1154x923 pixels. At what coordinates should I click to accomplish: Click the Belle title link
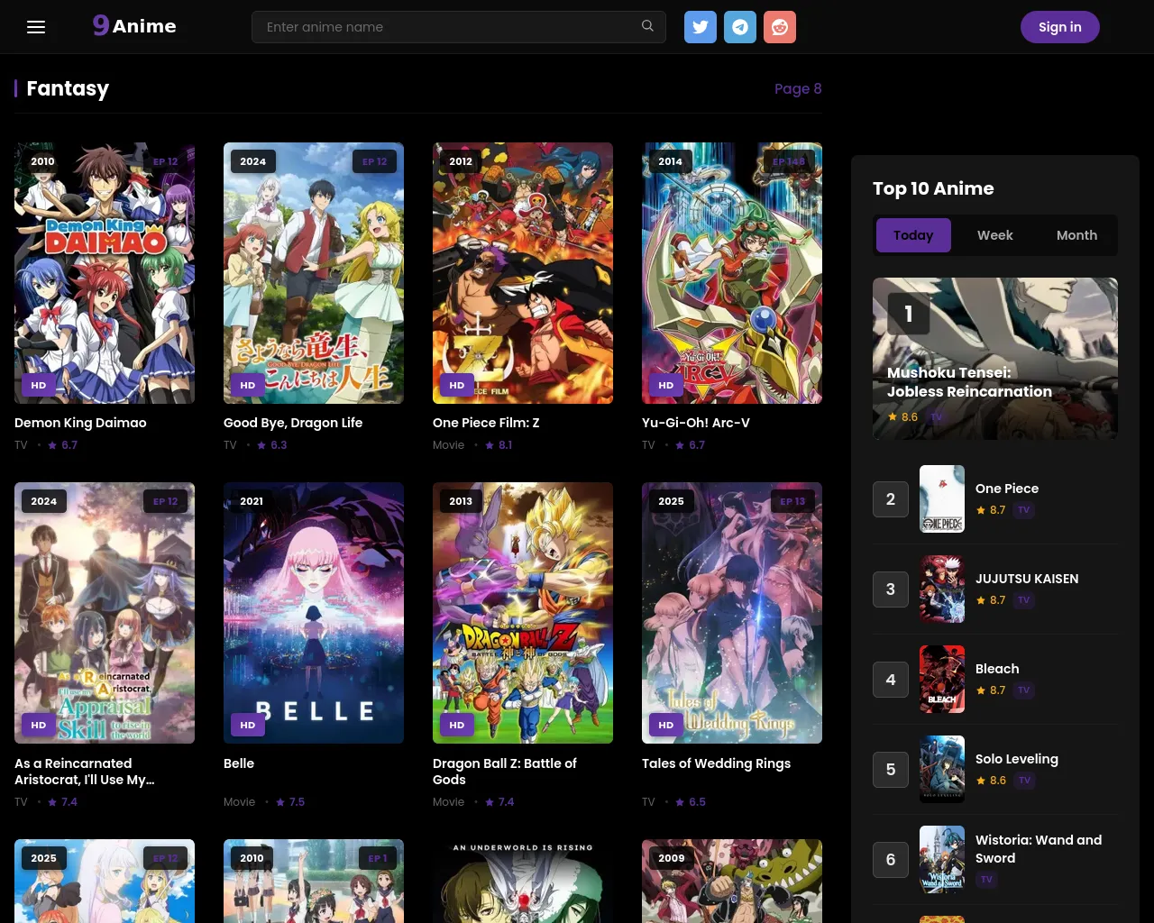(x=239, y=763)
